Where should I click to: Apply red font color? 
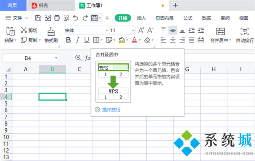point(134,40)
